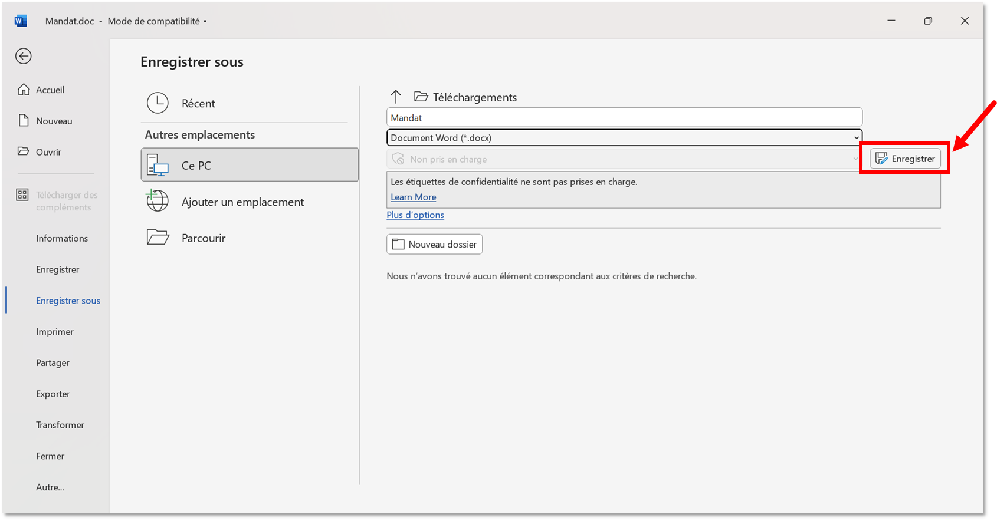Click the 'Nous n'avons trouvé aucun élément' message
This screenshot has width=997, height=521.
pos(542,276)
